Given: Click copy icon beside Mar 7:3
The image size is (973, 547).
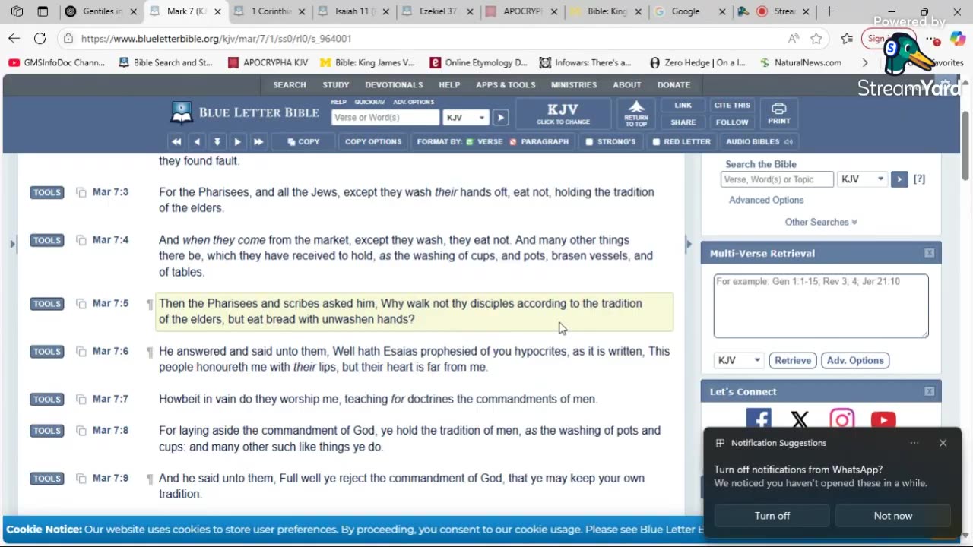Looking at the screenshot, I should (81, 192).
